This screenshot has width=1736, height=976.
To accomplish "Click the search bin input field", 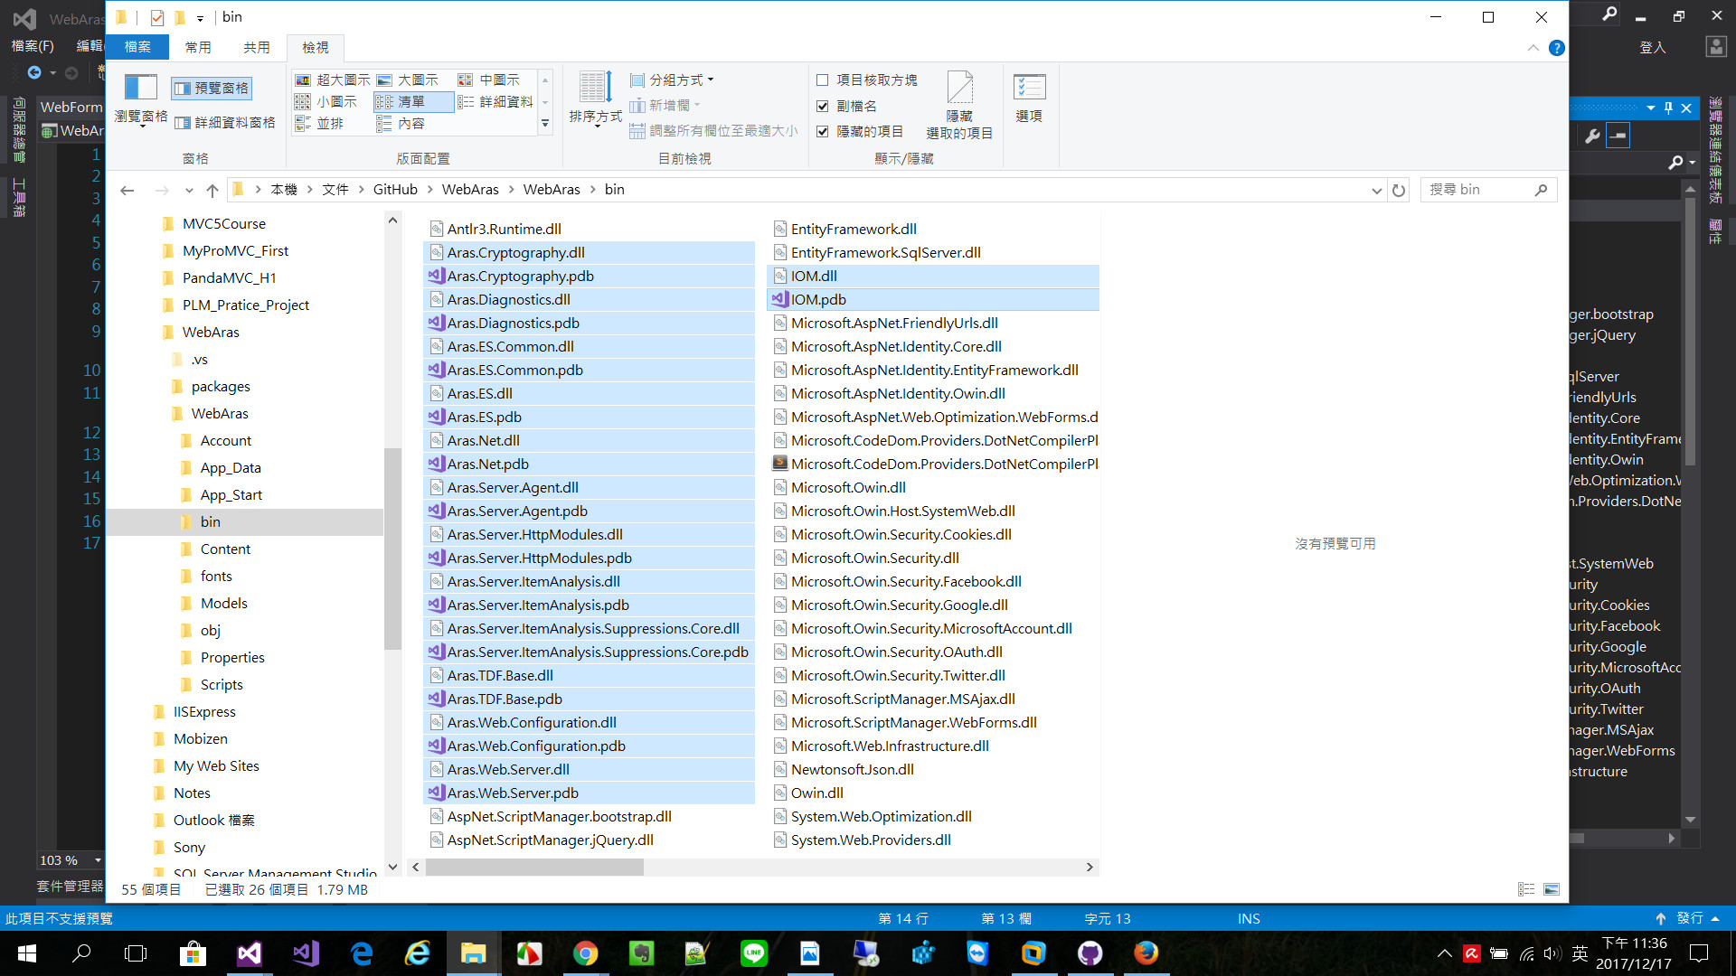I will click(1479, 190).
